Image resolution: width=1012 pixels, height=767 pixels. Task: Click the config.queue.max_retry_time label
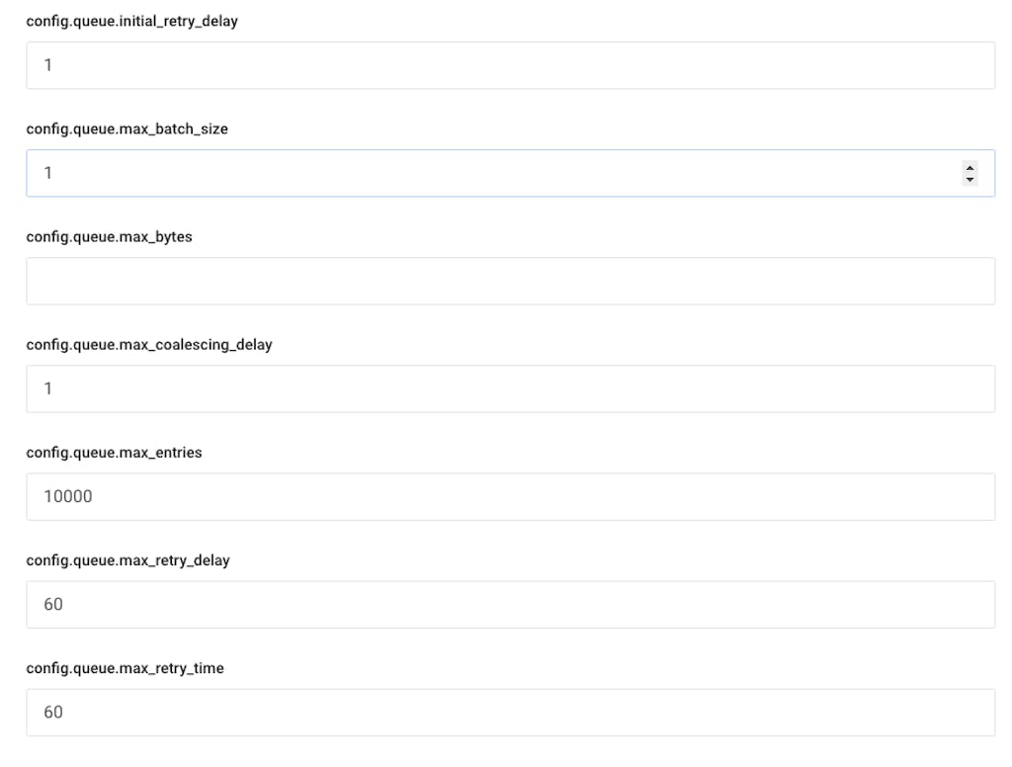click(125, 668)
